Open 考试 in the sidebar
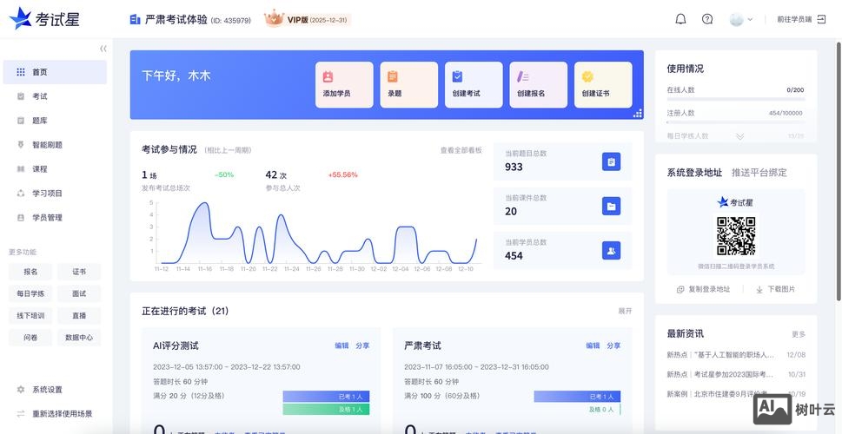 tap(55, 96)
